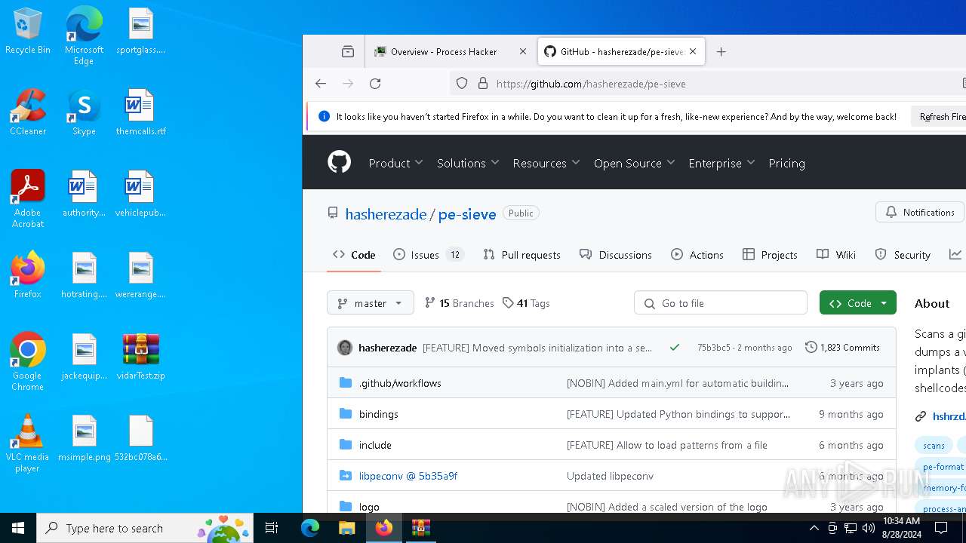
Task: Open a new Firefox tab
Action: pos(721,52)
